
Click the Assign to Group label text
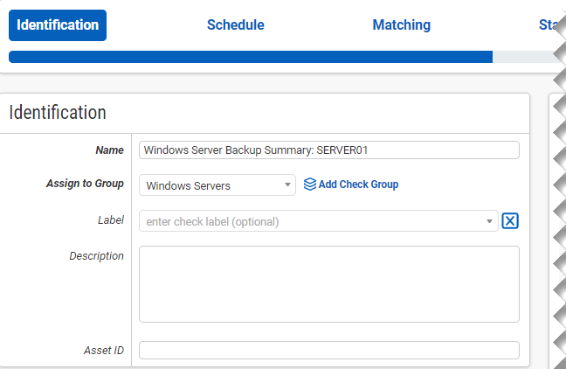click(x=85, y=184)
